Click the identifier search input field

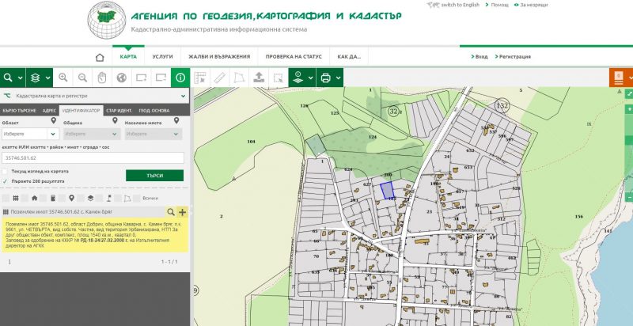tap(93, 157)
